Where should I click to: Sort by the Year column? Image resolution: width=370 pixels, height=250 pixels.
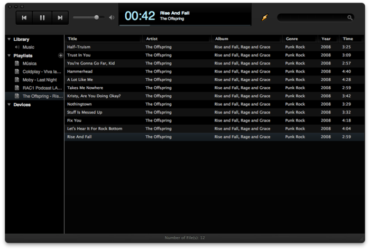pos(328,39)
